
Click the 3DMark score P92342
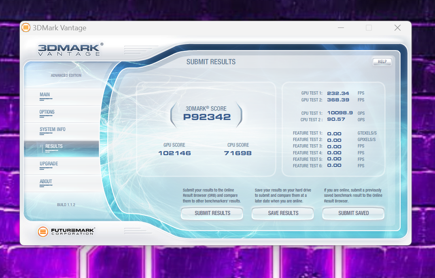click(207, 117)
